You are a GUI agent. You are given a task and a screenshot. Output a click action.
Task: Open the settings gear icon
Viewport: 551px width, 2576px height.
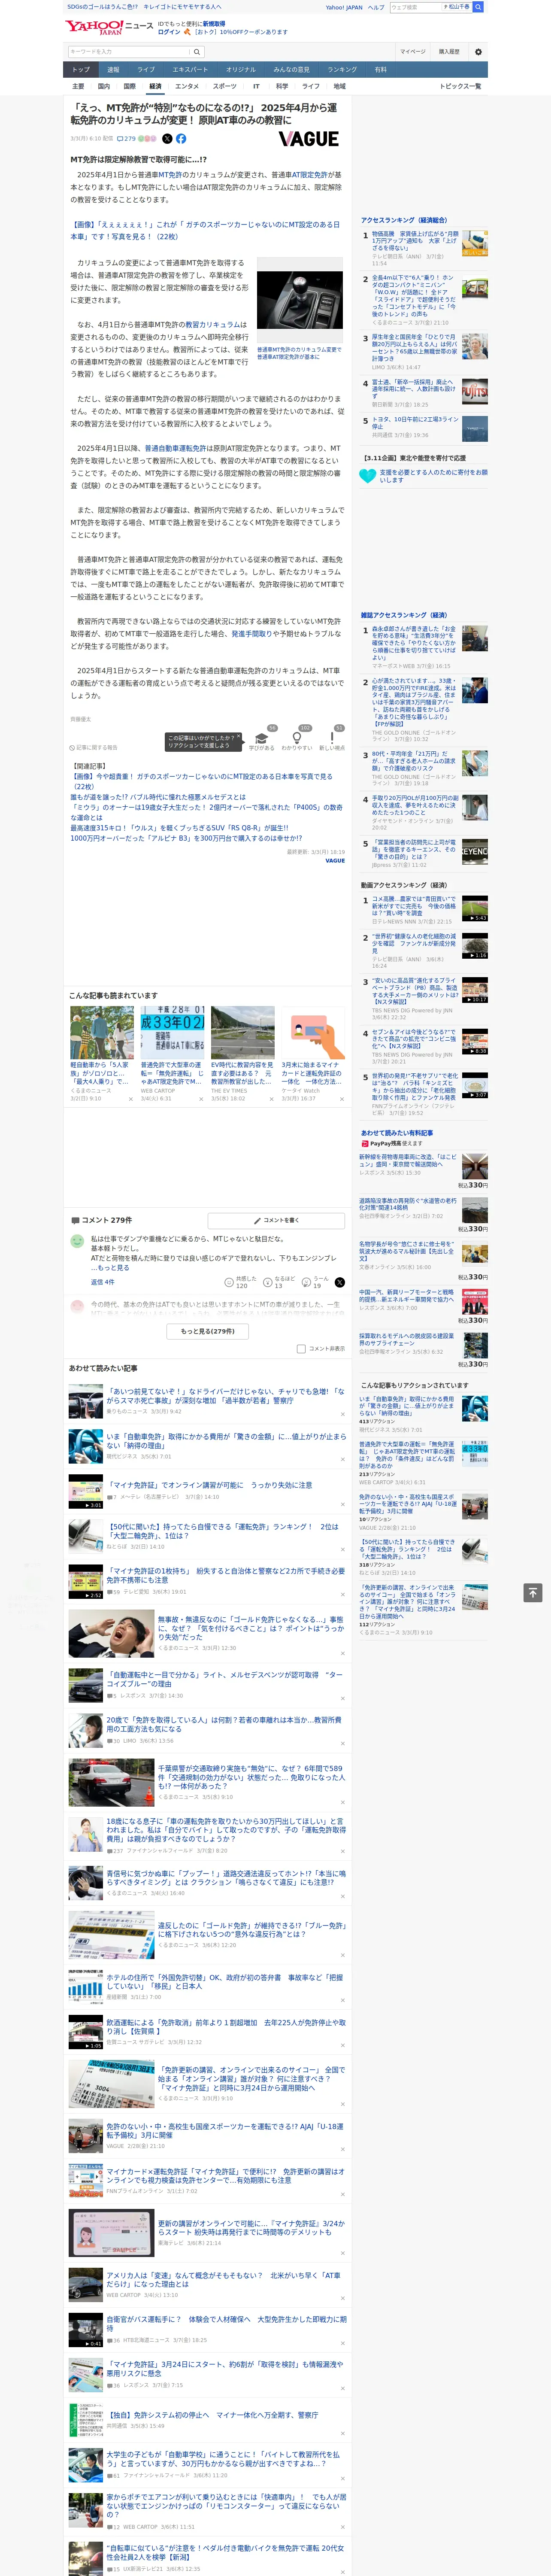[478, 52]
